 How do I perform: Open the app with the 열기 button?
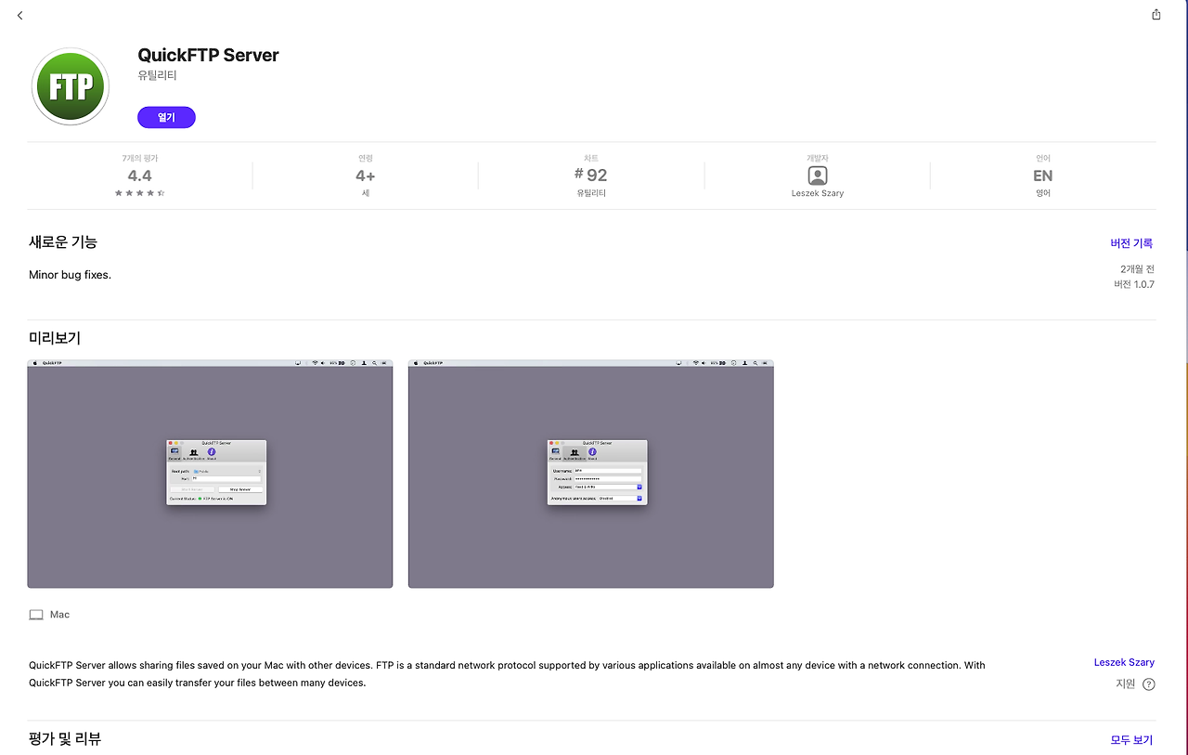coord(166,117)
